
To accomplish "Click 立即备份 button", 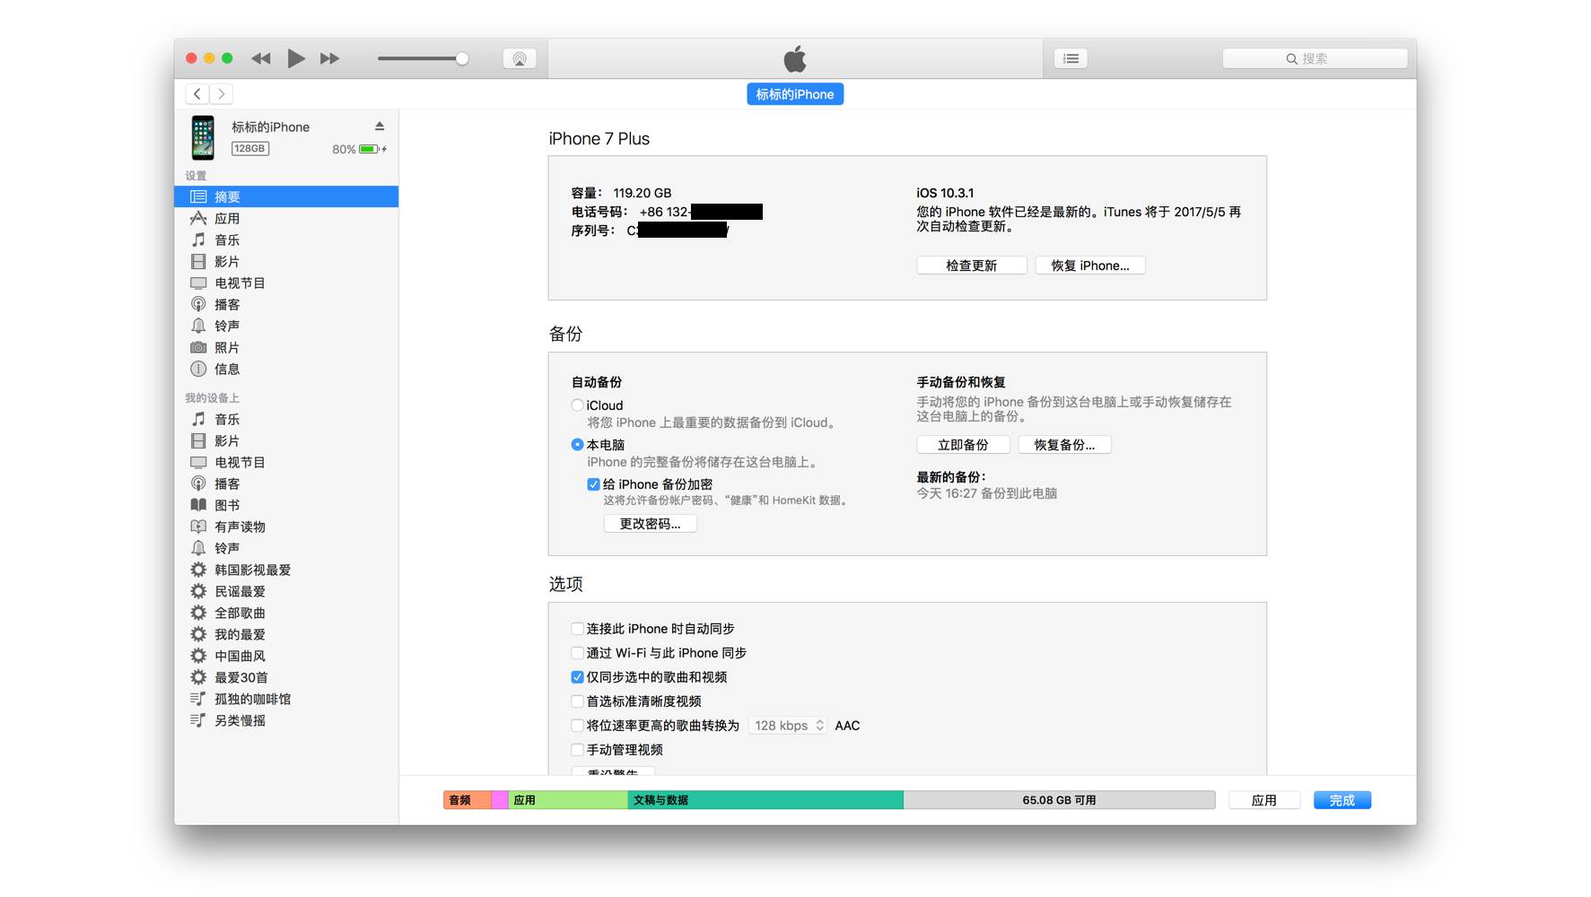I will (x=963, y=445).
